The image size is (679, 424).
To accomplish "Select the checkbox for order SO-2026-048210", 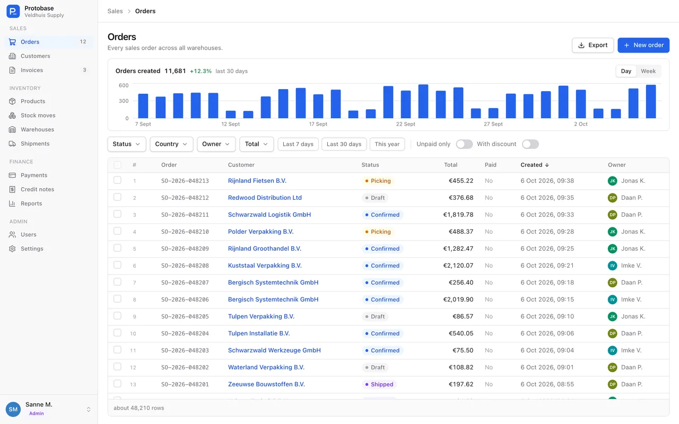I will click(x=117, y=231).
